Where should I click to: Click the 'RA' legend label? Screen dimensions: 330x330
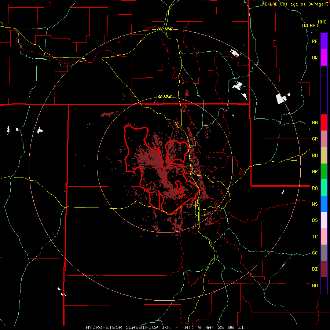pos(315,188)
